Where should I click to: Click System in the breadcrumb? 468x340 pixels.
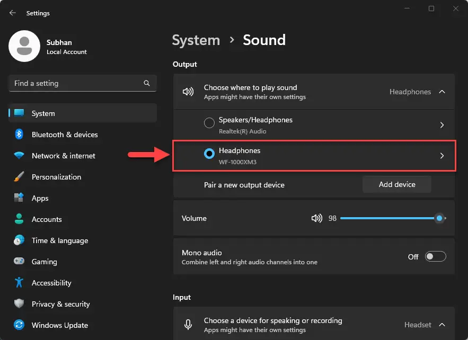coord(196,40)
